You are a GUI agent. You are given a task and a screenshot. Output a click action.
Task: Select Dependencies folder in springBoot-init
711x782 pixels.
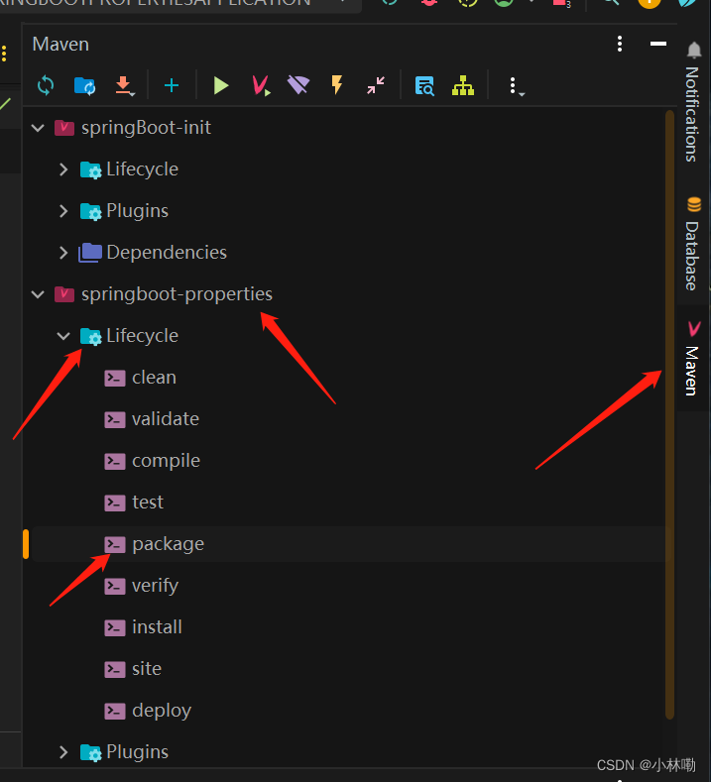point(167,253)
